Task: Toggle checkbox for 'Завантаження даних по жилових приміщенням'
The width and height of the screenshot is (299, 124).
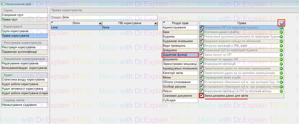Action: [202, 68]
